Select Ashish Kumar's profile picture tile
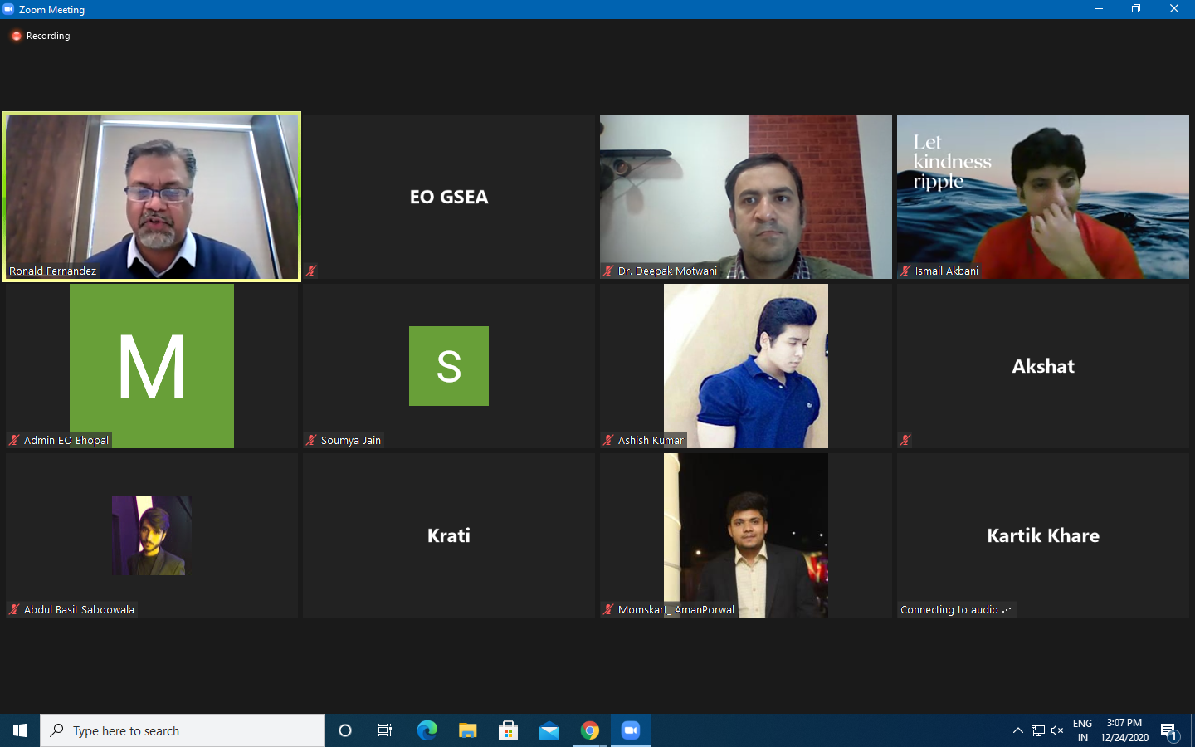 pos(746,366)
